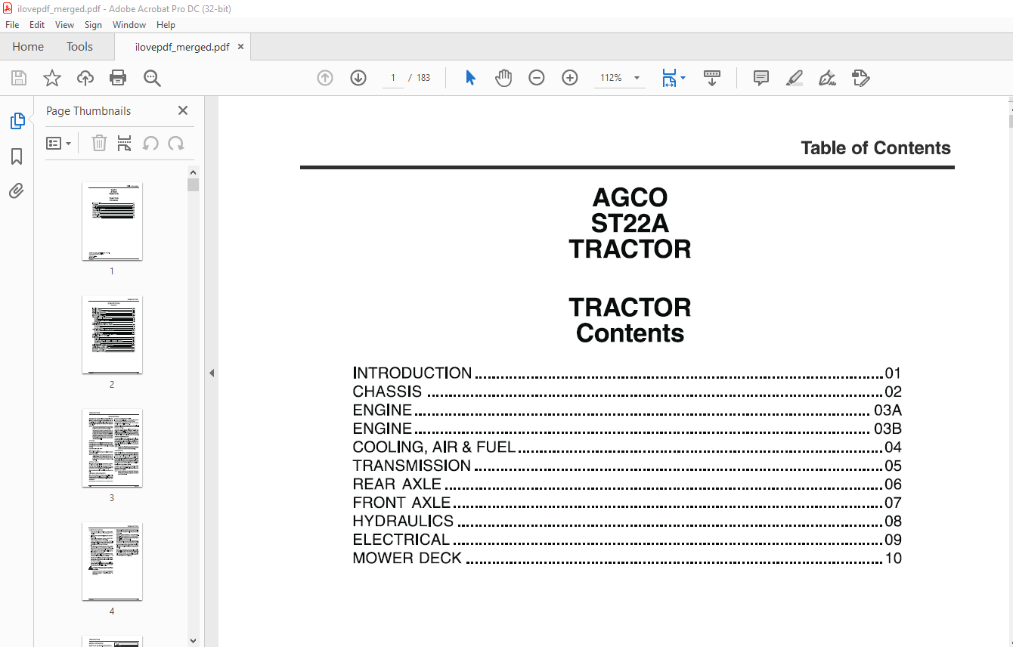Click INTRODUCTION contents entry
The height and width of the screenshot is (647, 1013).
tap(627, 373)
